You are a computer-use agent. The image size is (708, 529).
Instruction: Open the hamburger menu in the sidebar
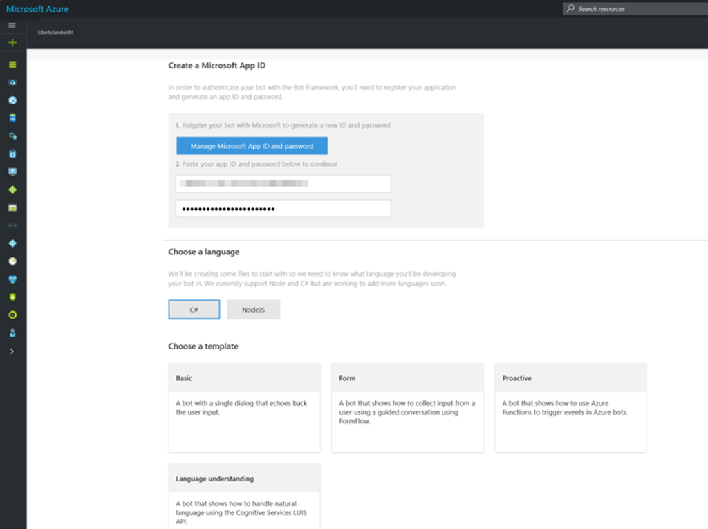pos(12,25)
